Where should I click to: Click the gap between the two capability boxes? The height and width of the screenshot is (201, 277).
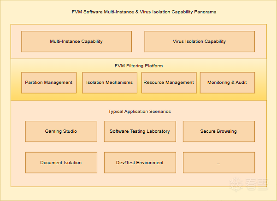point(138,41)
